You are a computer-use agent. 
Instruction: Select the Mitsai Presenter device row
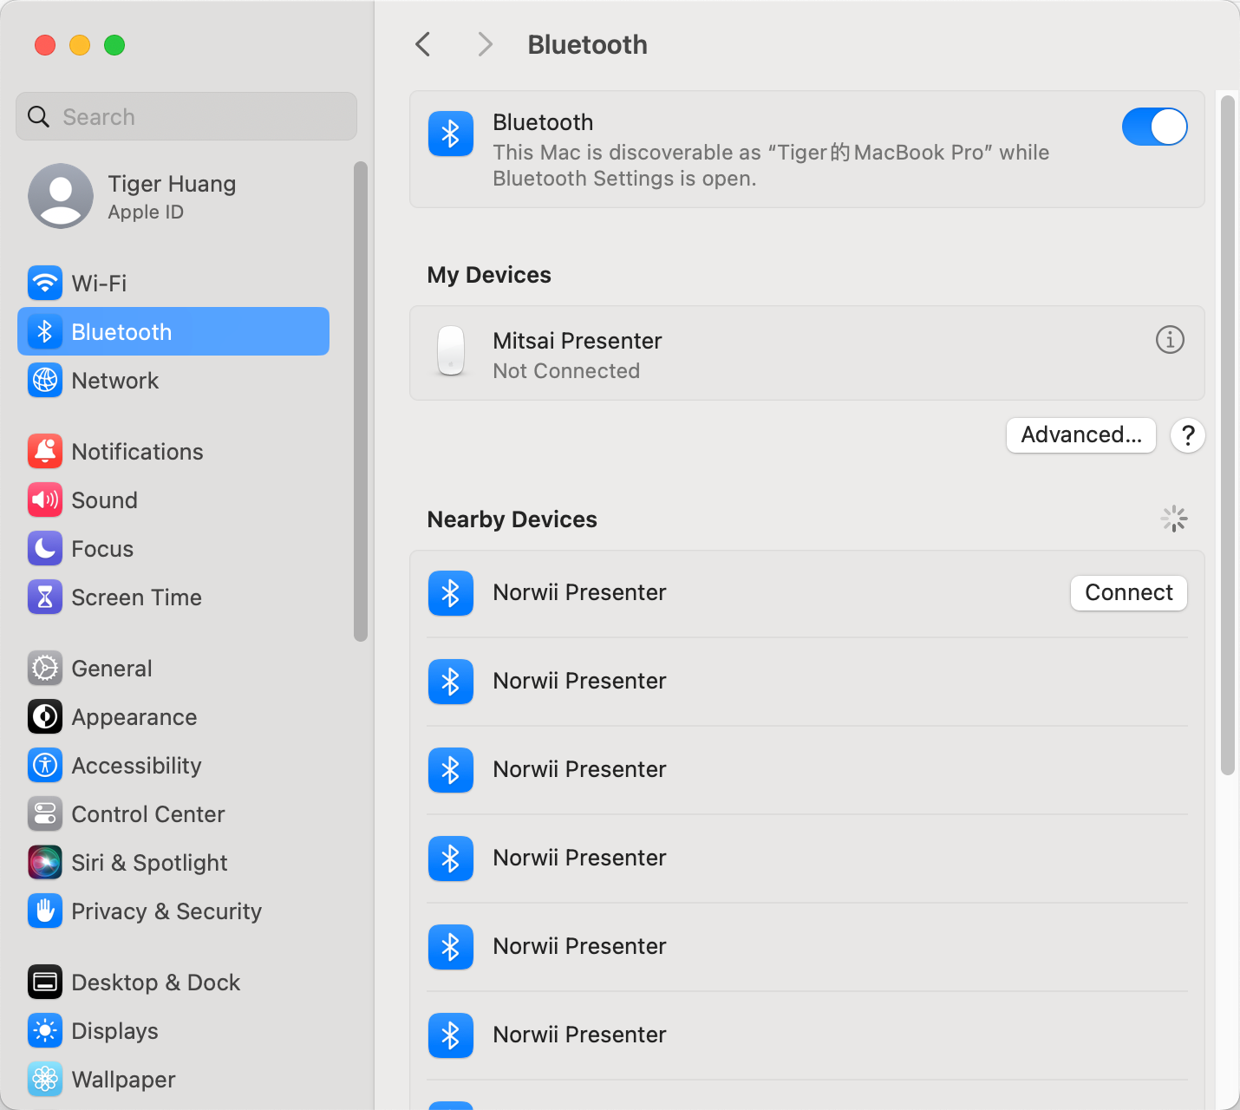807,353
